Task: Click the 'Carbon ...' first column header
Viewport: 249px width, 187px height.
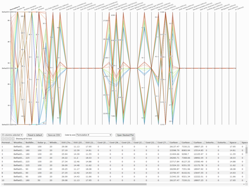Action: [x=175, y=142]
